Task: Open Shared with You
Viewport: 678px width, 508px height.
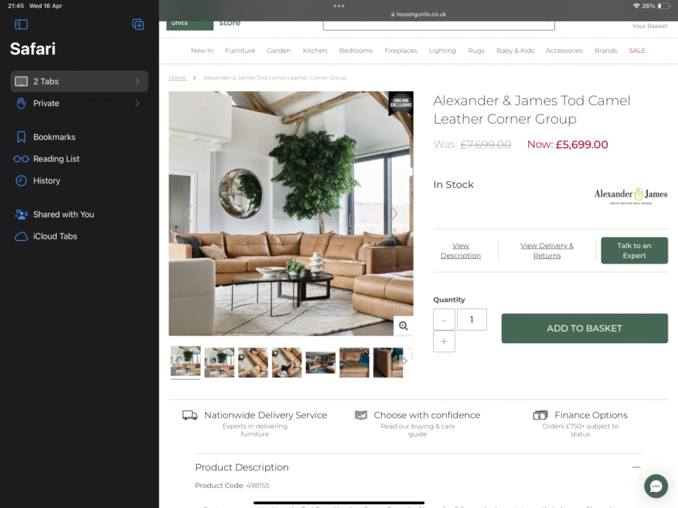Action: [x=63, y=214]
